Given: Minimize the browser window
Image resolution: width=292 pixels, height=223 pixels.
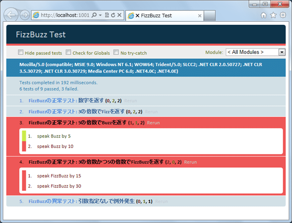Looking at the screenshot, I should tap(254, 4).
